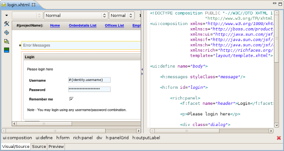Viewport: 284px width, 151px height.
Task: Click the source pane scroll-up arrow
Action: coord(277,13)
